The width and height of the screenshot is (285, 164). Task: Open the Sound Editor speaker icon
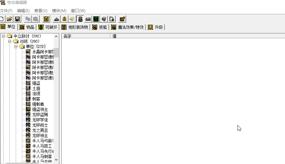(x=72, y=19)
